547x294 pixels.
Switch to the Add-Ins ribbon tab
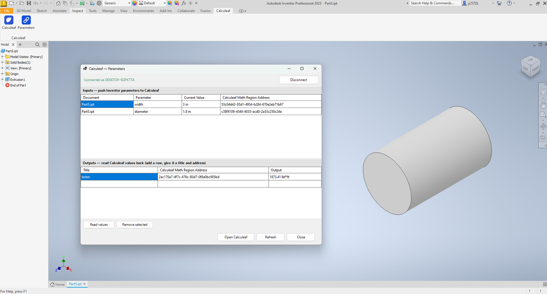(x=165, y=11)
